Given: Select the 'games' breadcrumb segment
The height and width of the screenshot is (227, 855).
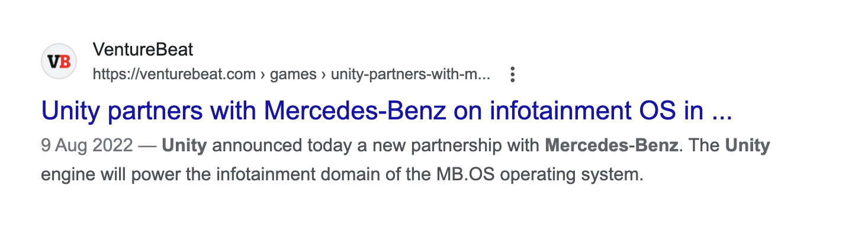Looking at the screenshot, I should 291,75.
